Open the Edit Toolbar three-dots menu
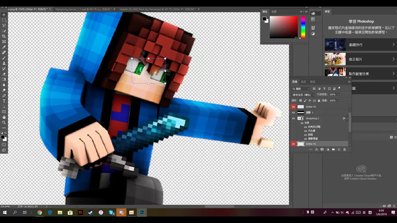 click(4, 128)
